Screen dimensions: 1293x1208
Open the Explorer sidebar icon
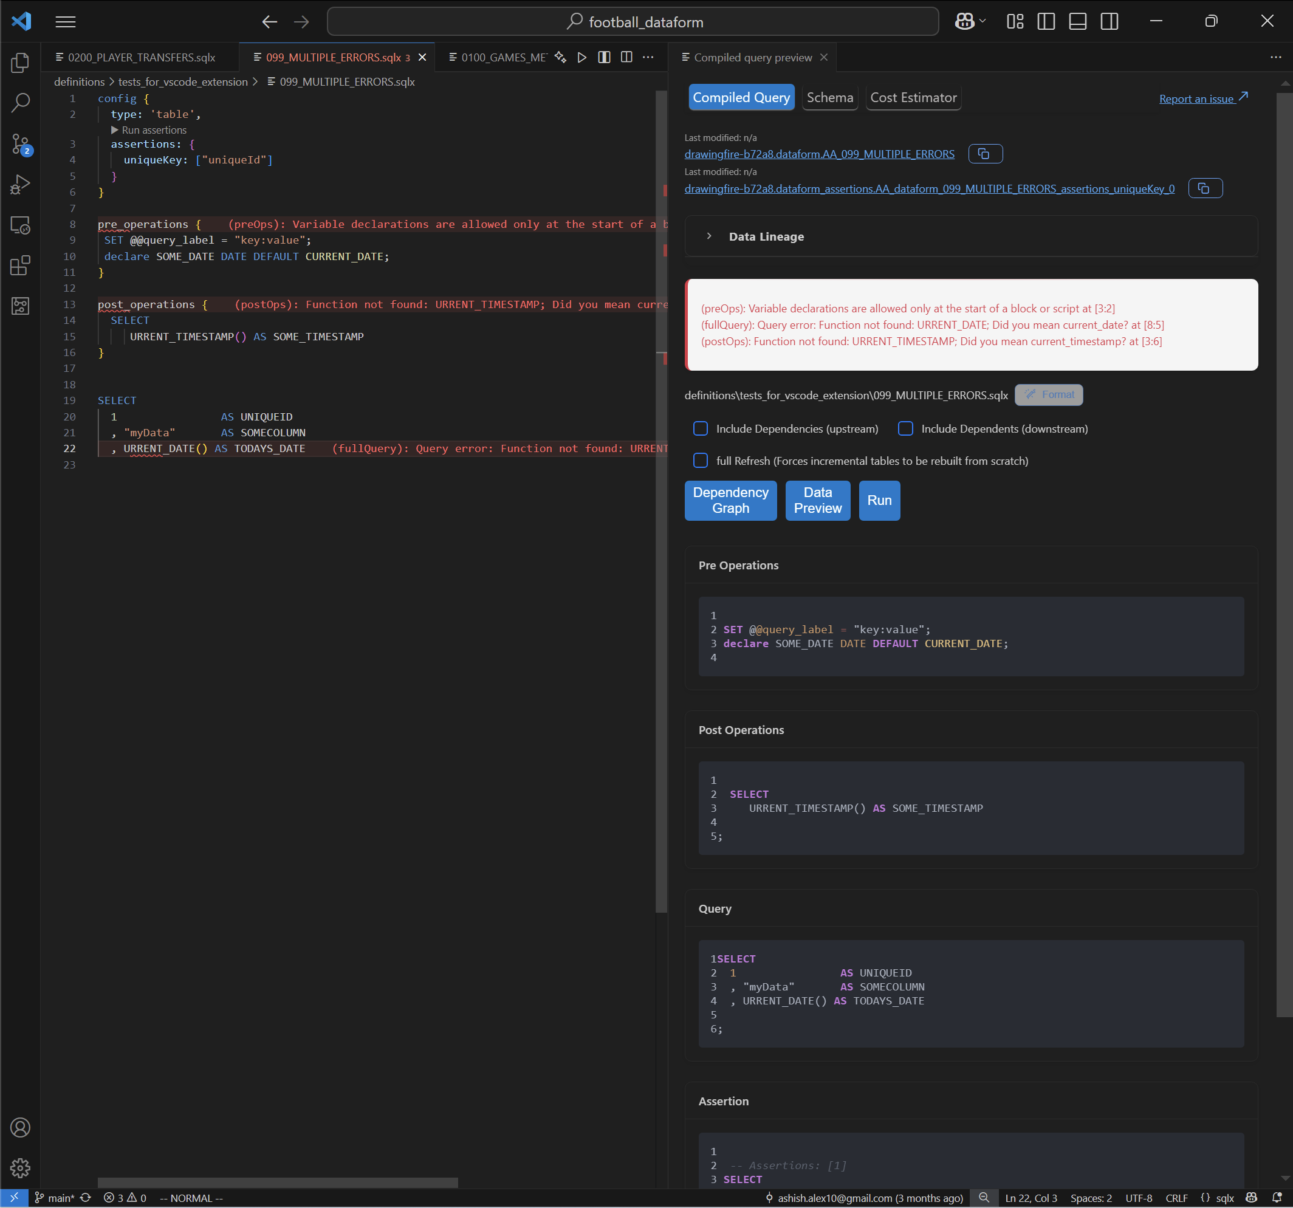point(20,63)
